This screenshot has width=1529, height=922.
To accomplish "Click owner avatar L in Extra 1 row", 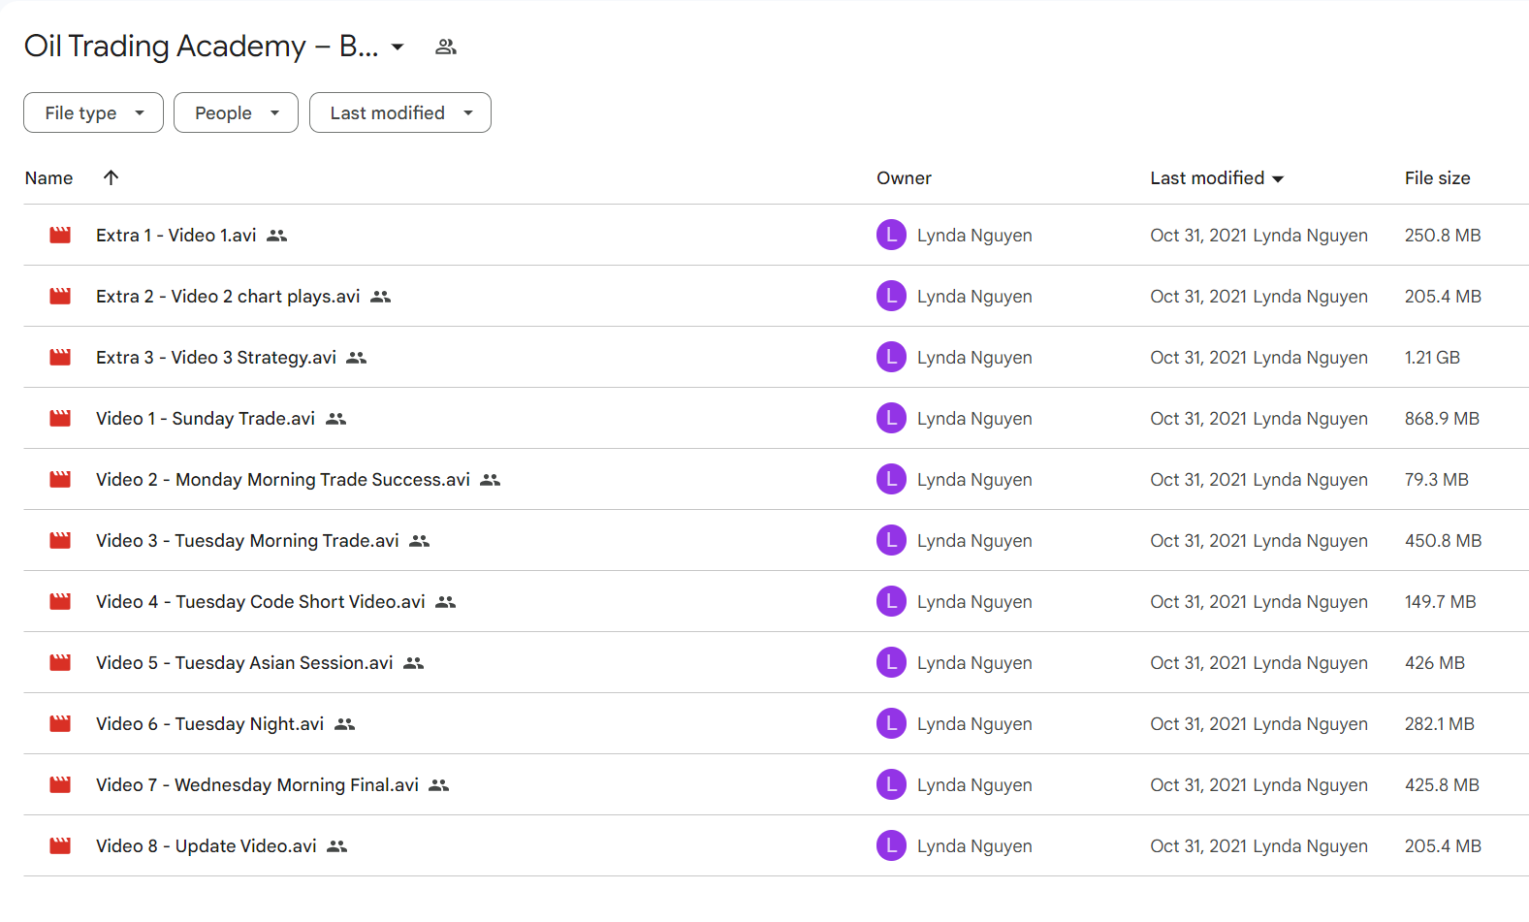I will 891,235.
